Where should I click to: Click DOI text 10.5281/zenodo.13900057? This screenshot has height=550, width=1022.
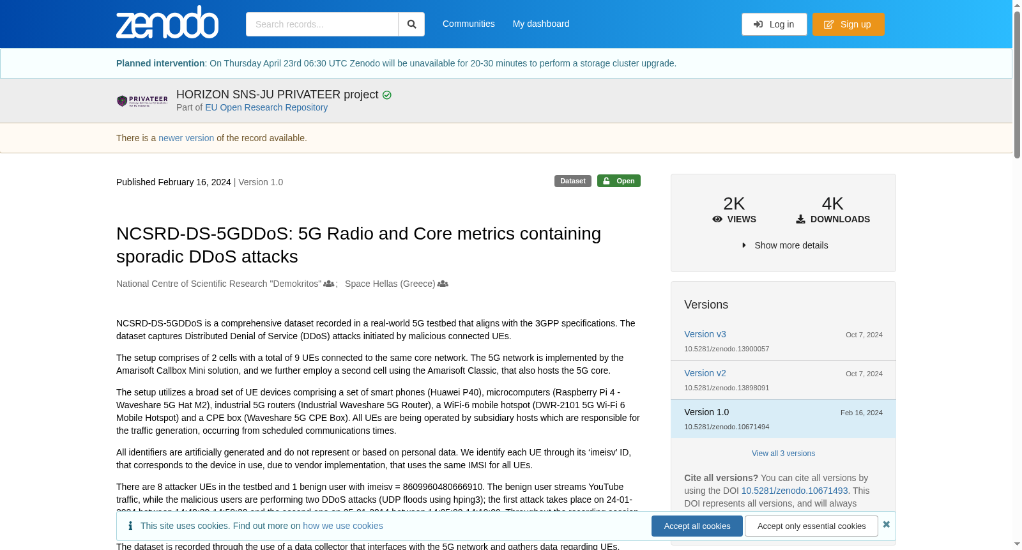click(x=726, y=349)
